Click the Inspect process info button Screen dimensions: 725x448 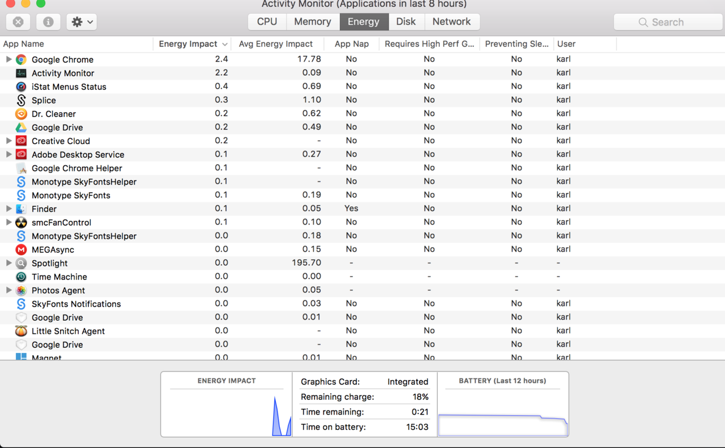point(48,22)
